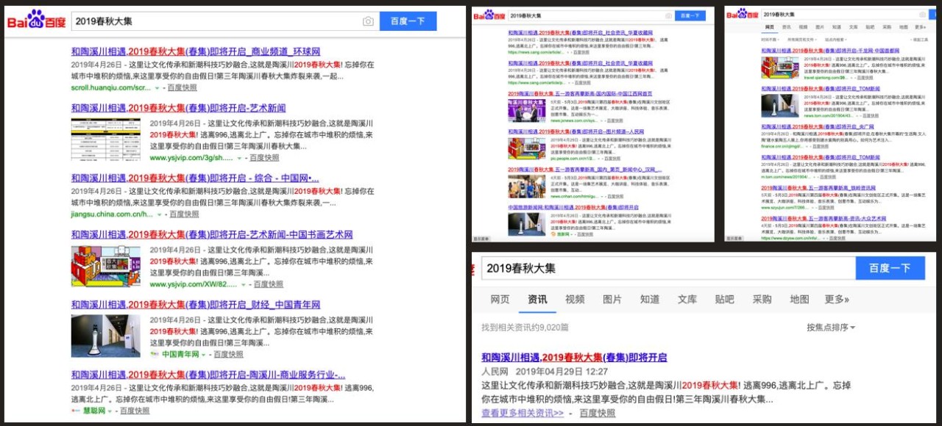
Task: Focus the search box in the bottom-right screenshot
Action: click(668, 268)
